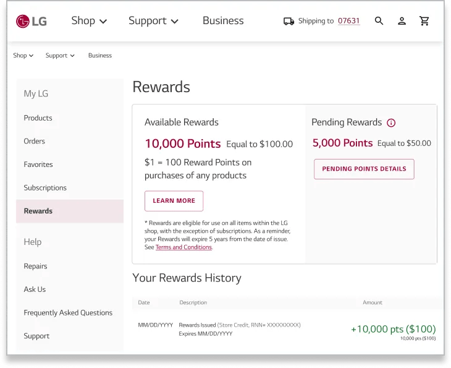
Task: Click the Equal to $50.00 text
Action: [x=404, y=143]
